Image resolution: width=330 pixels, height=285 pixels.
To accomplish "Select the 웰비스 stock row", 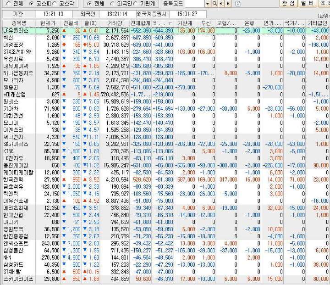I will (165, 101).
